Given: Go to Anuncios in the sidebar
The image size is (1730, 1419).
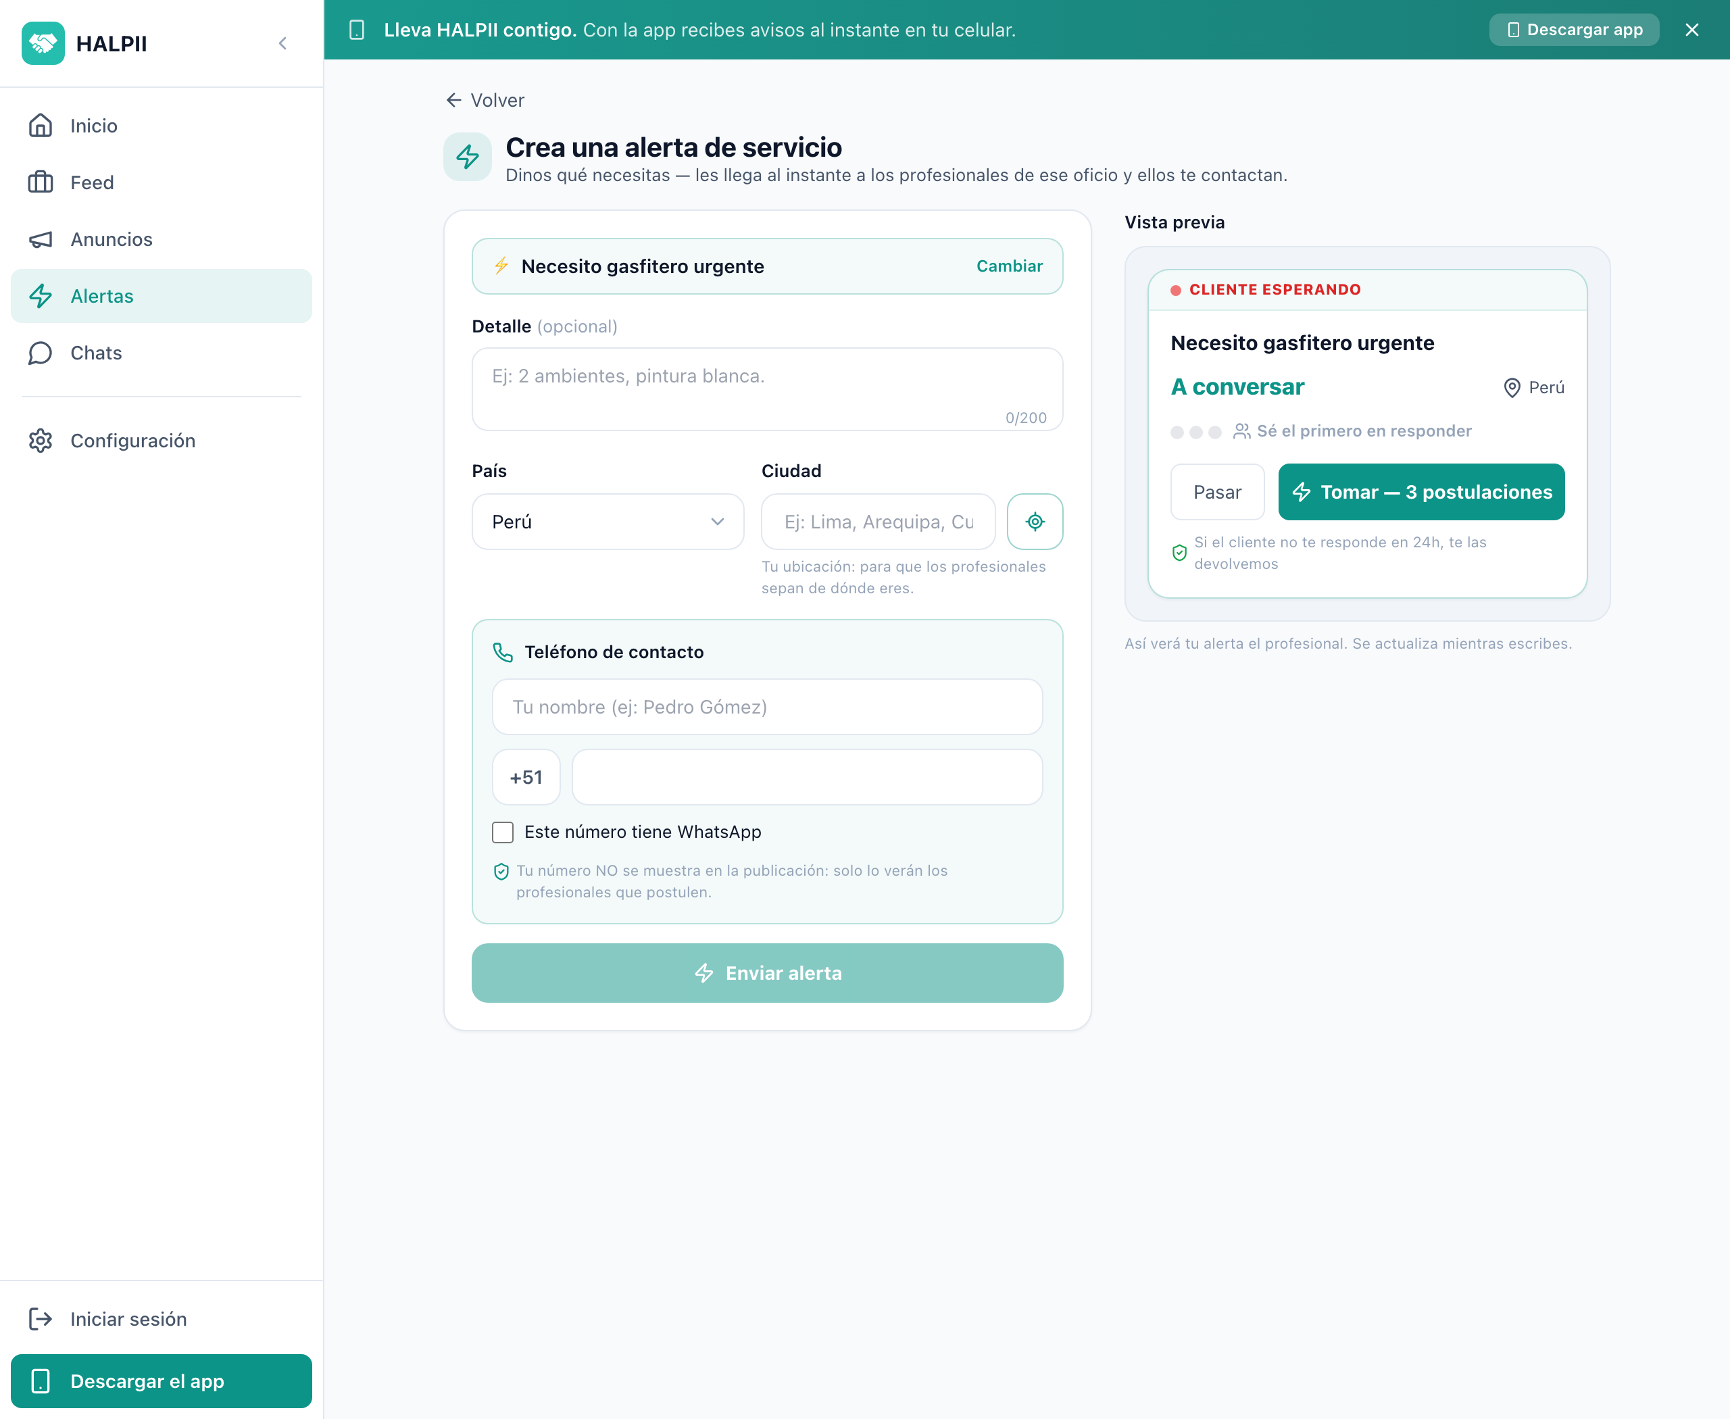Looking at the screenshot, I should coord(161,239).
